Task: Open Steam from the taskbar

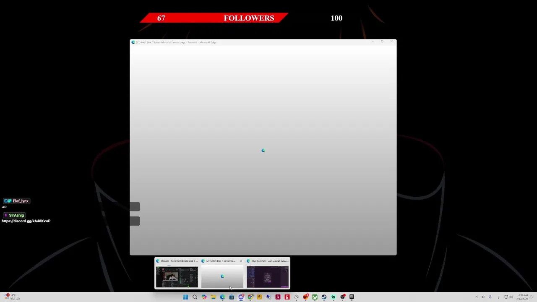Action: 324,297
